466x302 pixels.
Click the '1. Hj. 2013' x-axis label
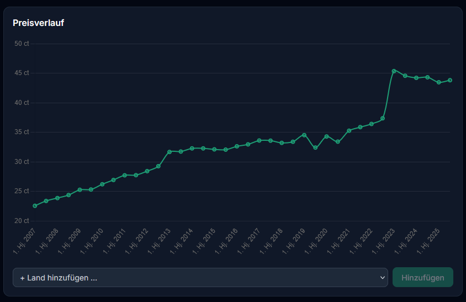pyautogui.click(x=159, y=241)
